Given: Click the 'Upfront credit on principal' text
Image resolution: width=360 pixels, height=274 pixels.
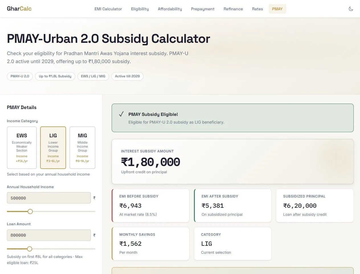Looking at the screenshot, I should pos(144,172).
